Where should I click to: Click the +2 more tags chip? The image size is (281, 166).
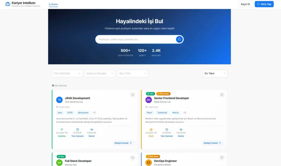tap(185, 113)
